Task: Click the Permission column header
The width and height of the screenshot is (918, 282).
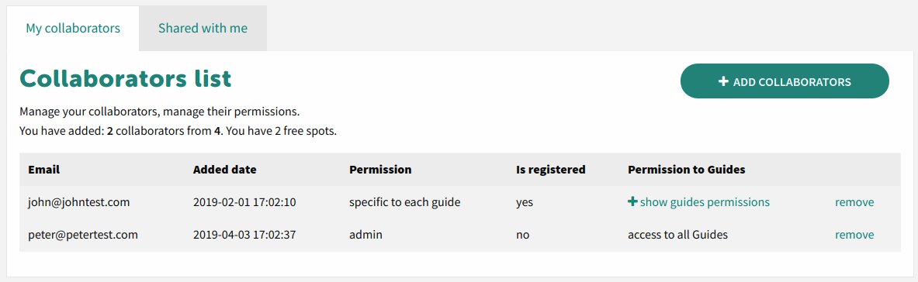Action: 380,170
